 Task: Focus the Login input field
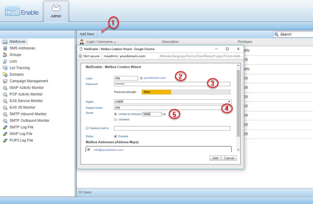coord(126,78)
